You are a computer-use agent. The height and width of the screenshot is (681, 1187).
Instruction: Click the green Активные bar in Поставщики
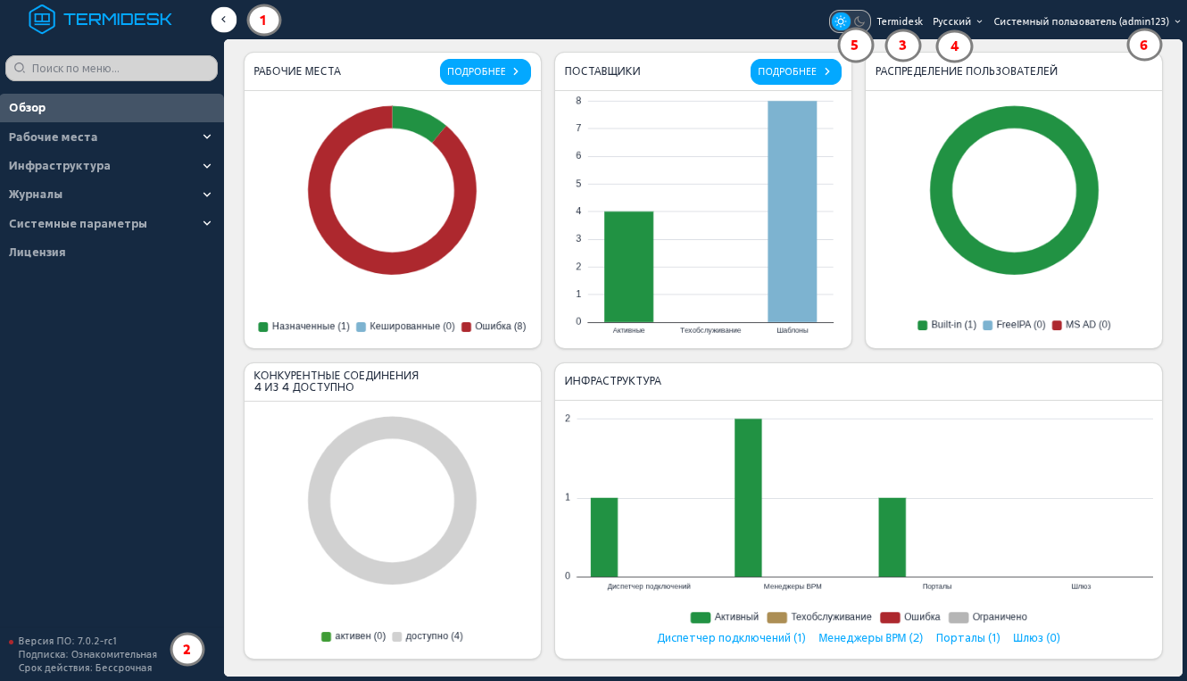tap(628, 267)
